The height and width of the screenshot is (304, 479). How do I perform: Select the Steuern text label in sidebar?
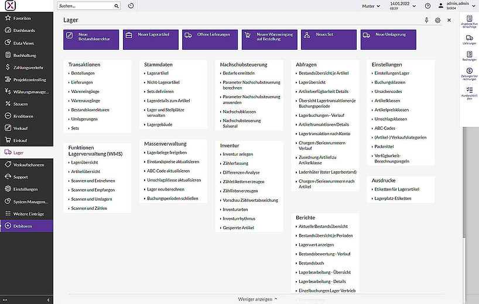(20, 104)
